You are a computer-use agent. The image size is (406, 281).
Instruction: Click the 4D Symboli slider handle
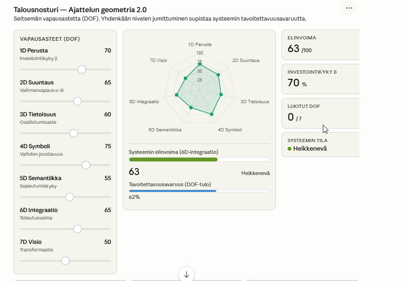[x=86, y=165]
